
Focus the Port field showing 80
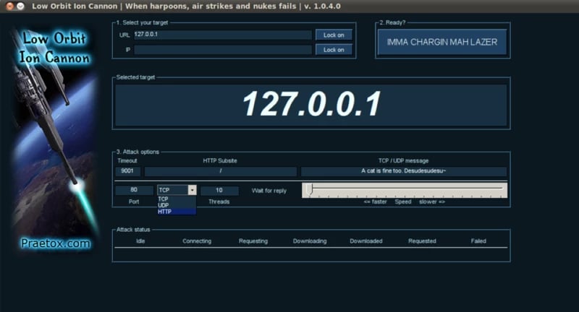point(134,190)
